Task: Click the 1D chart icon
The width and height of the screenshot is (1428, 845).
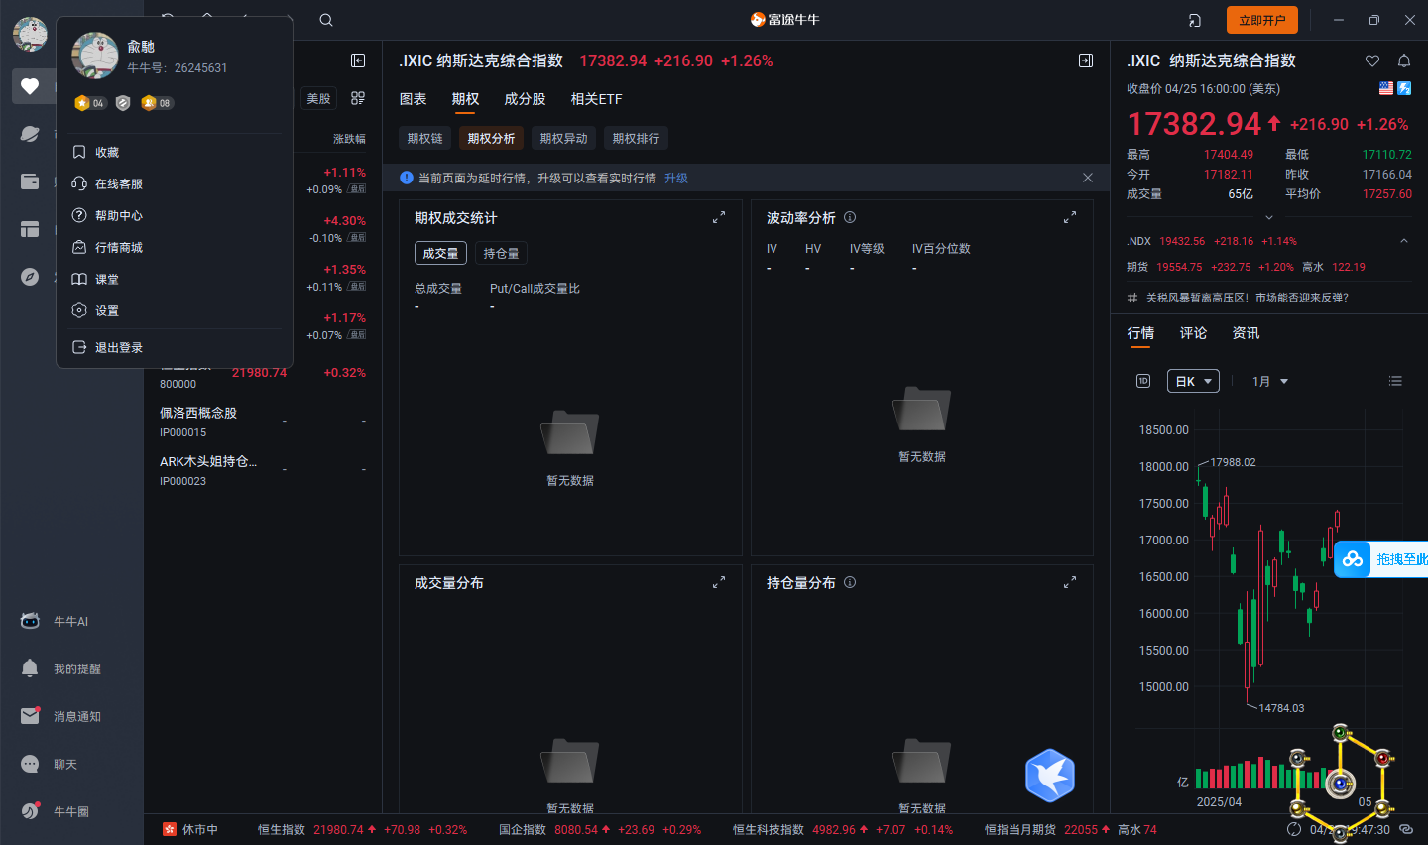Action: click(1143, 381)
